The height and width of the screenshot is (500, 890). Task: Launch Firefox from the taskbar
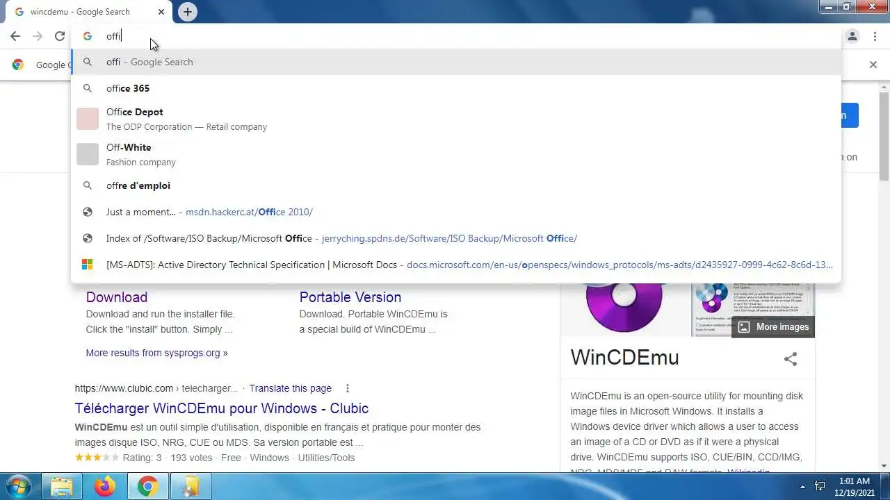point(105,487)
